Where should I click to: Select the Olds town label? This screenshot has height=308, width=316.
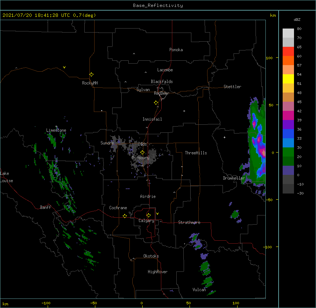point(142,144)
